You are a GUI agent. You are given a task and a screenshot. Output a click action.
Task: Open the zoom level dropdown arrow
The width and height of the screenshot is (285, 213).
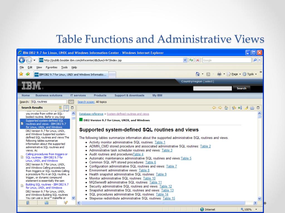click(x=256, y=209)
